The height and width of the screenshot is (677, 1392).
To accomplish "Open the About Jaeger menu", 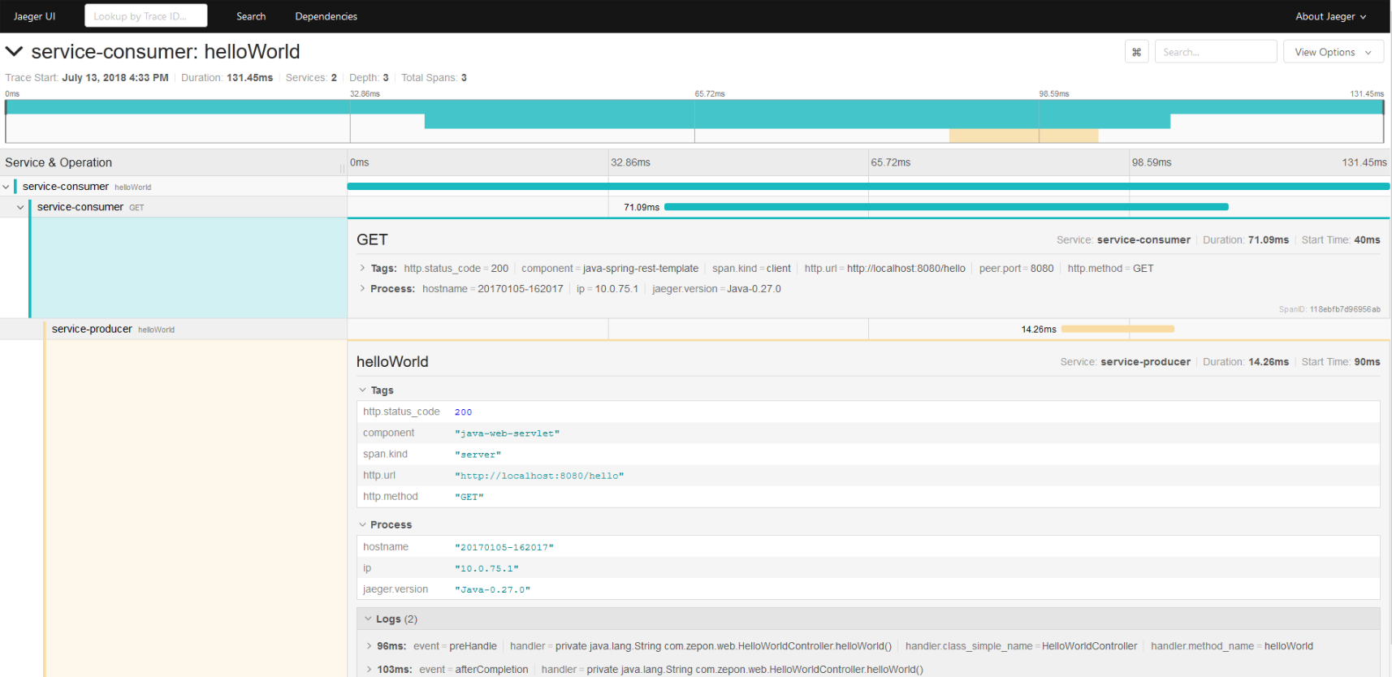I will point(1330,16).
